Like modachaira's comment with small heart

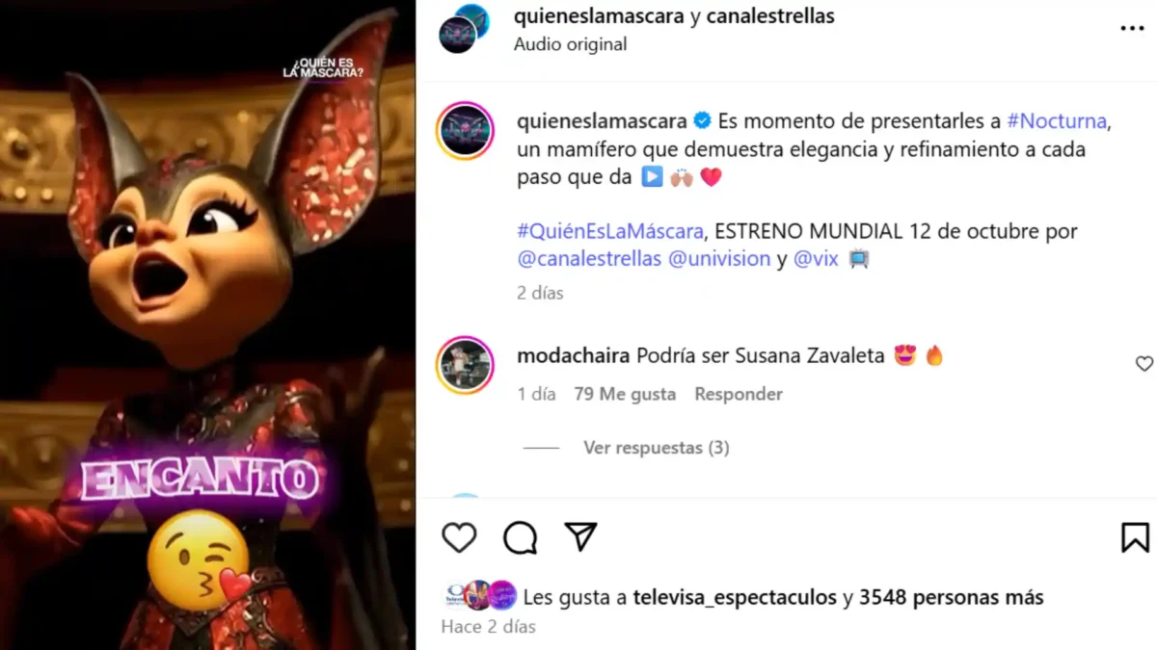click(x=1144, y=364)
